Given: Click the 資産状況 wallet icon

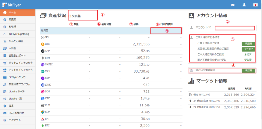Looking at the screenshot, I should pyautogui.click(x=43, y=16).
